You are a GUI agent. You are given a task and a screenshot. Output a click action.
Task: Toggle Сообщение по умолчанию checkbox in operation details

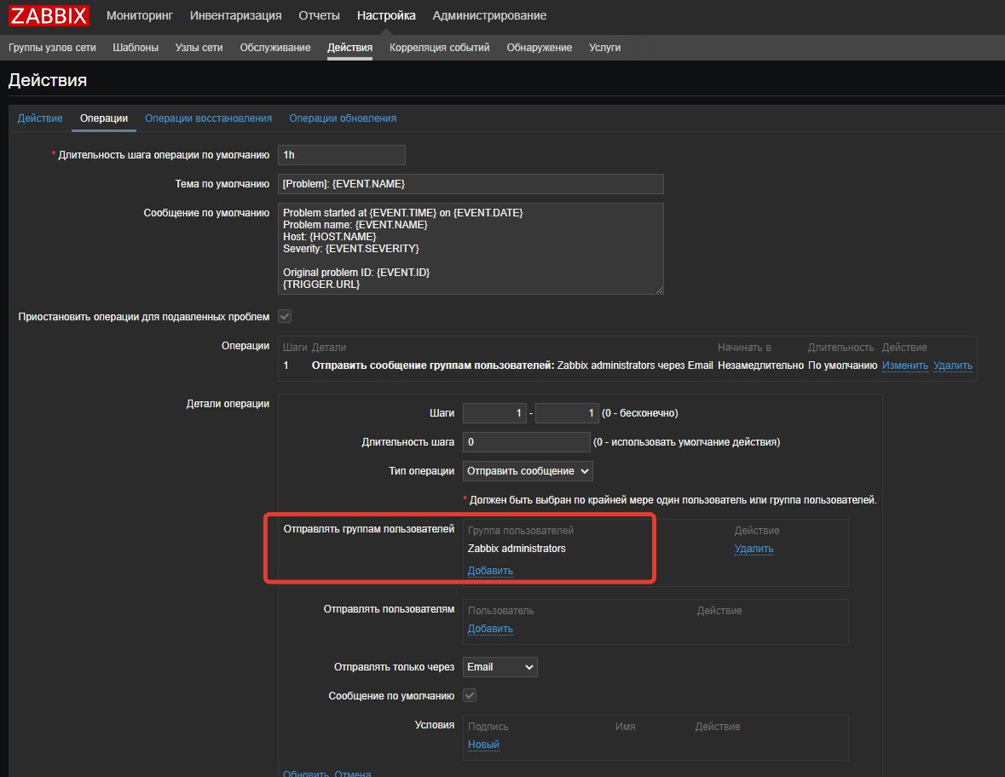[x=470, y=696]
